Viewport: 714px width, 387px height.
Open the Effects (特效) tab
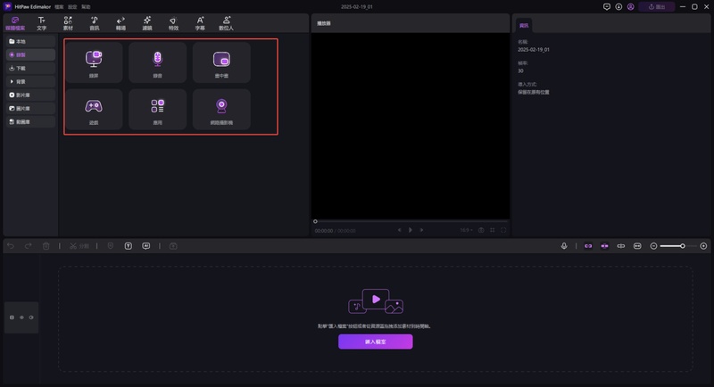pos(173,23)
